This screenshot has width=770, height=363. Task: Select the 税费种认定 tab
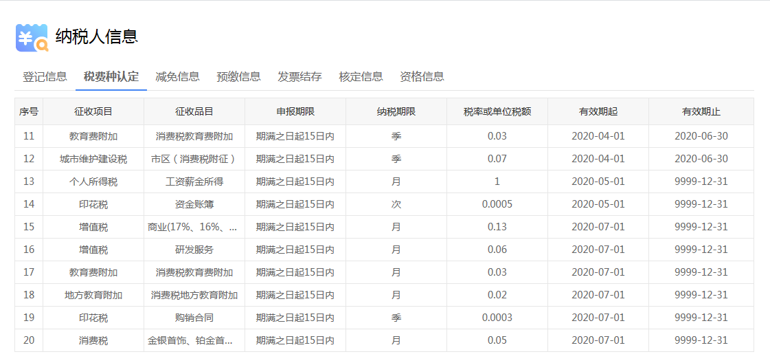(x=111, y=76)
